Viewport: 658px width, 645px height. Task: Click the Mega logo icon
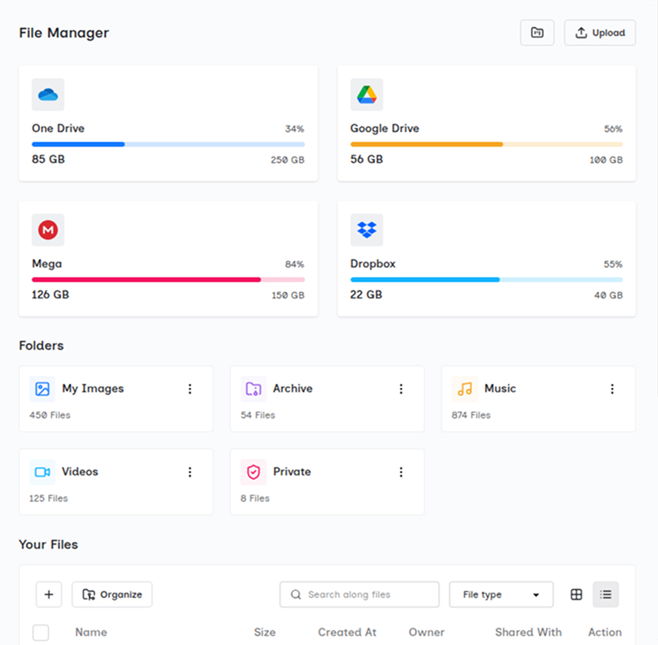[x=48, y=231]
